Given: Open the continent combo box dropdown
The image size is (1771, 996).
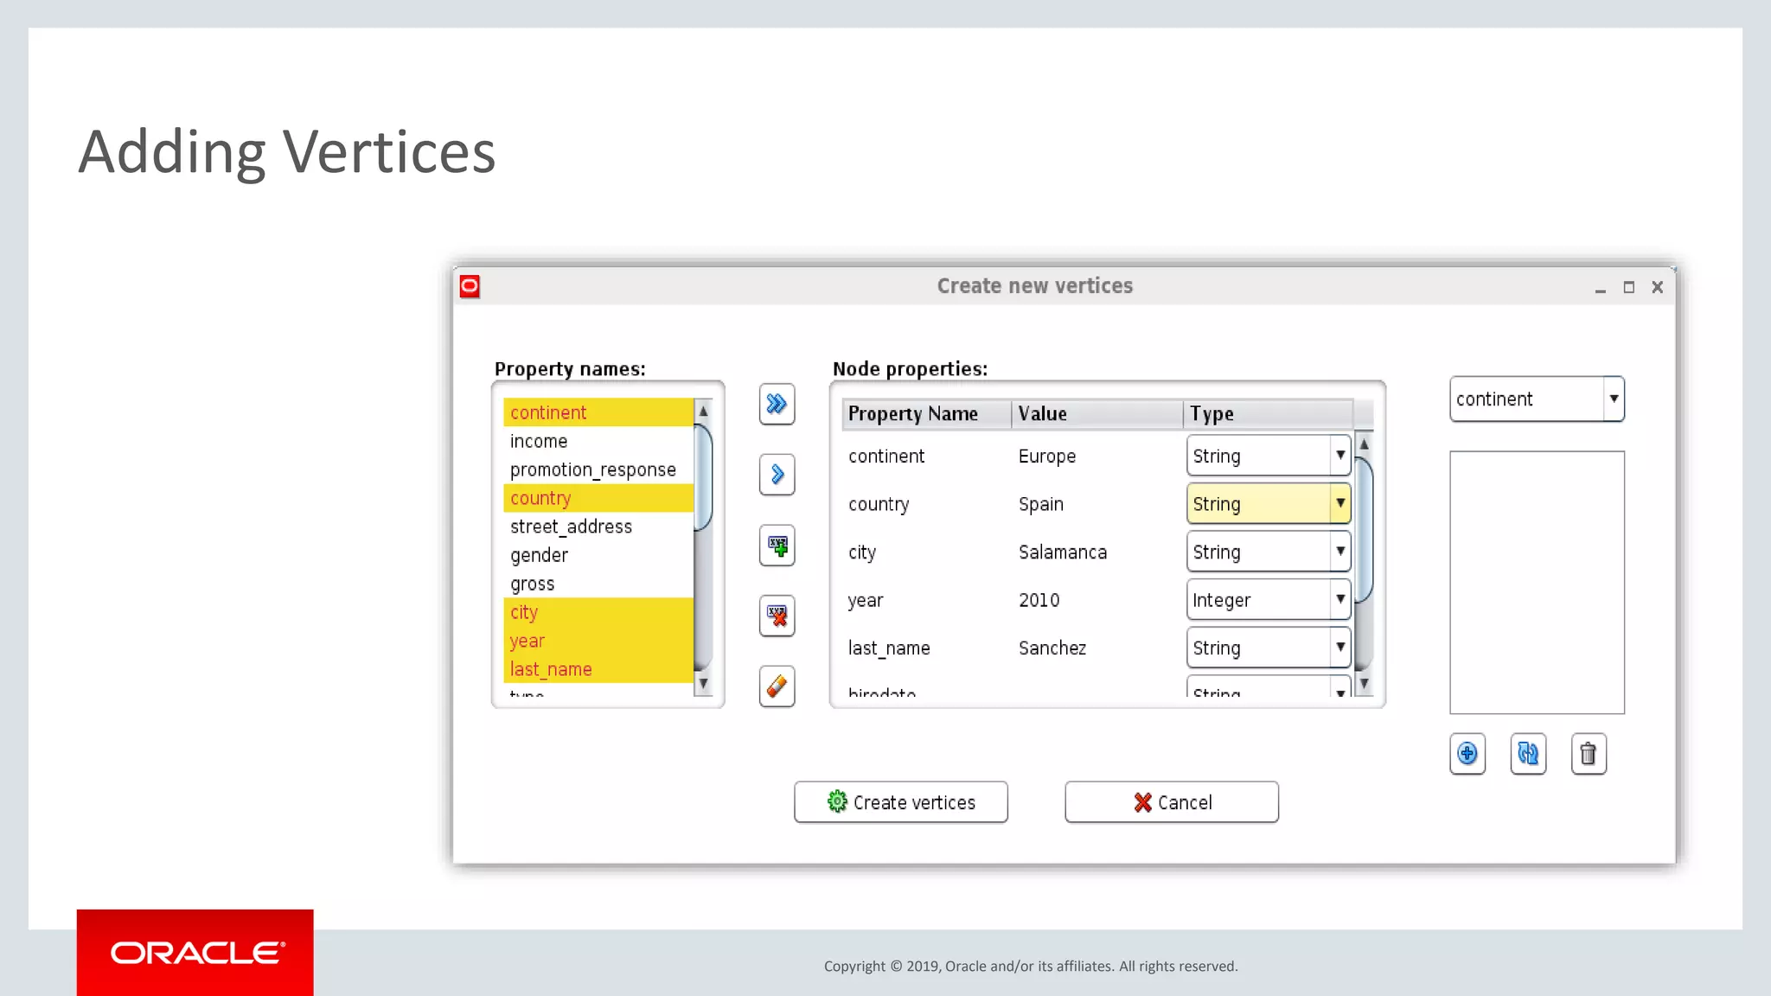Looking at the screenshot, I should [x=1614, y=399].
